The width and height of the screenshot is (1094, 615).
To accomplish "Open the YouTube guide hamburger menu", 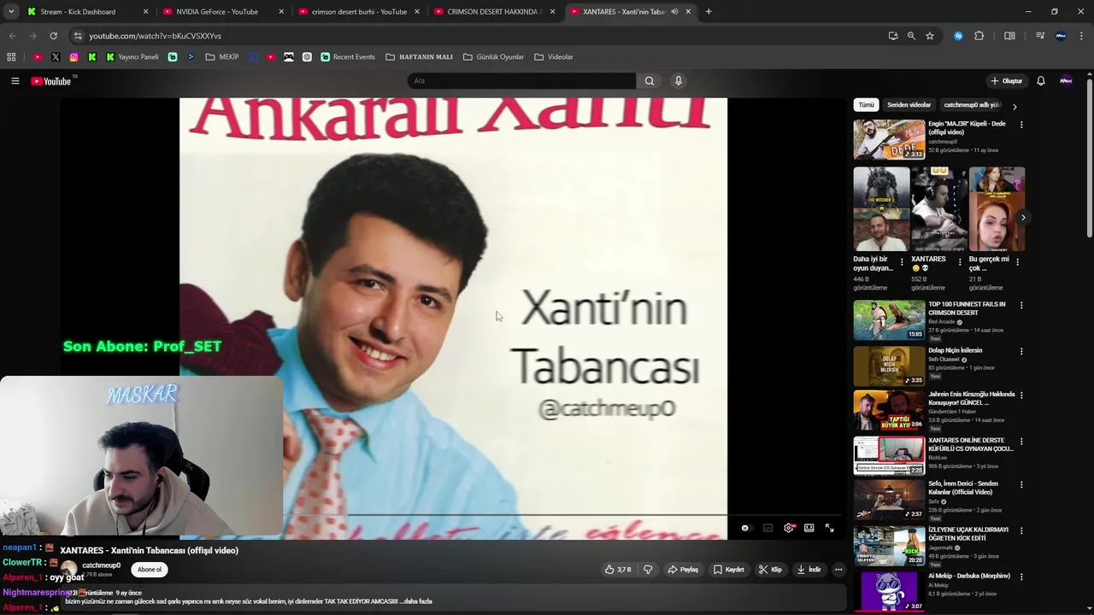I will tap(15, 81).
